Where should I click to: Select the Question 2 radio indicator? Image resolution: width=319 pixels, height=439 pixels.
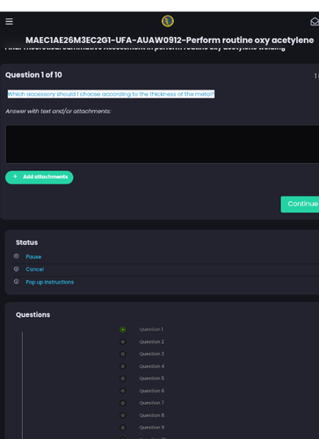pyautogui.click(x=123, y=342)
